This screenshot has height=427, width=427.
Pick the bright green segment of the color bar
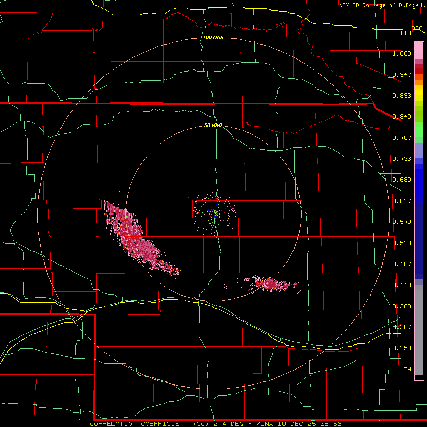pos(419,130)
